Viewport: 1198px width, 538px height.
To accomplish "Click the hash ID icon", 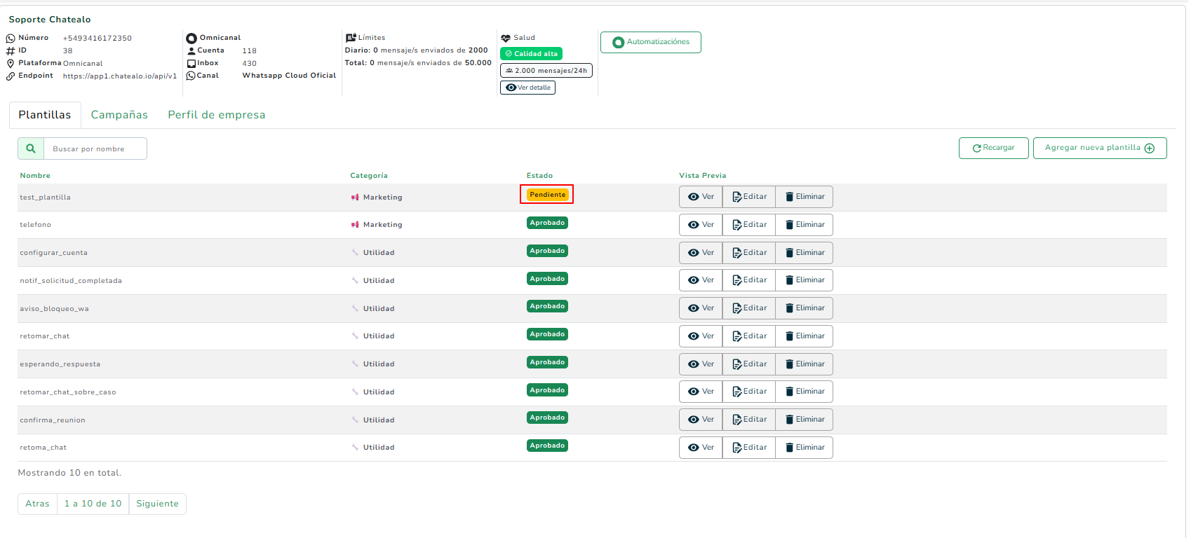I will coord(11,51).
